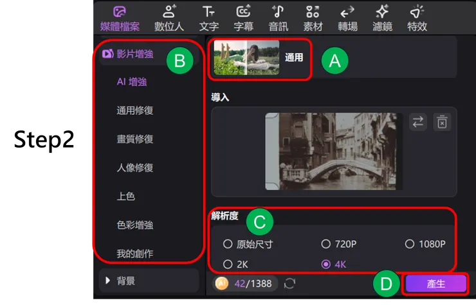
Task: Select 上色 colorize option
Action: 125,196
